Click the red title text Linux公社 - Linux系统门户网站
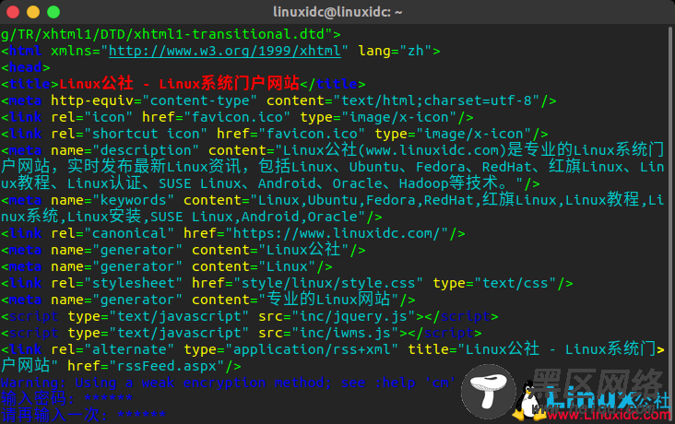The height and width of the screenshot is (424, 675). tap(179, 84)
